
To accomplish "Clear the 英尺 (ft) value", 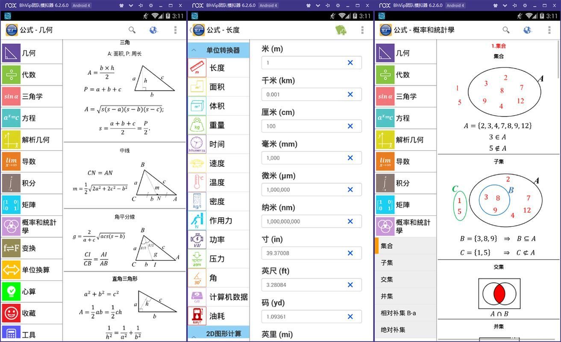I will pyautogui.click(x=350, y=285).
